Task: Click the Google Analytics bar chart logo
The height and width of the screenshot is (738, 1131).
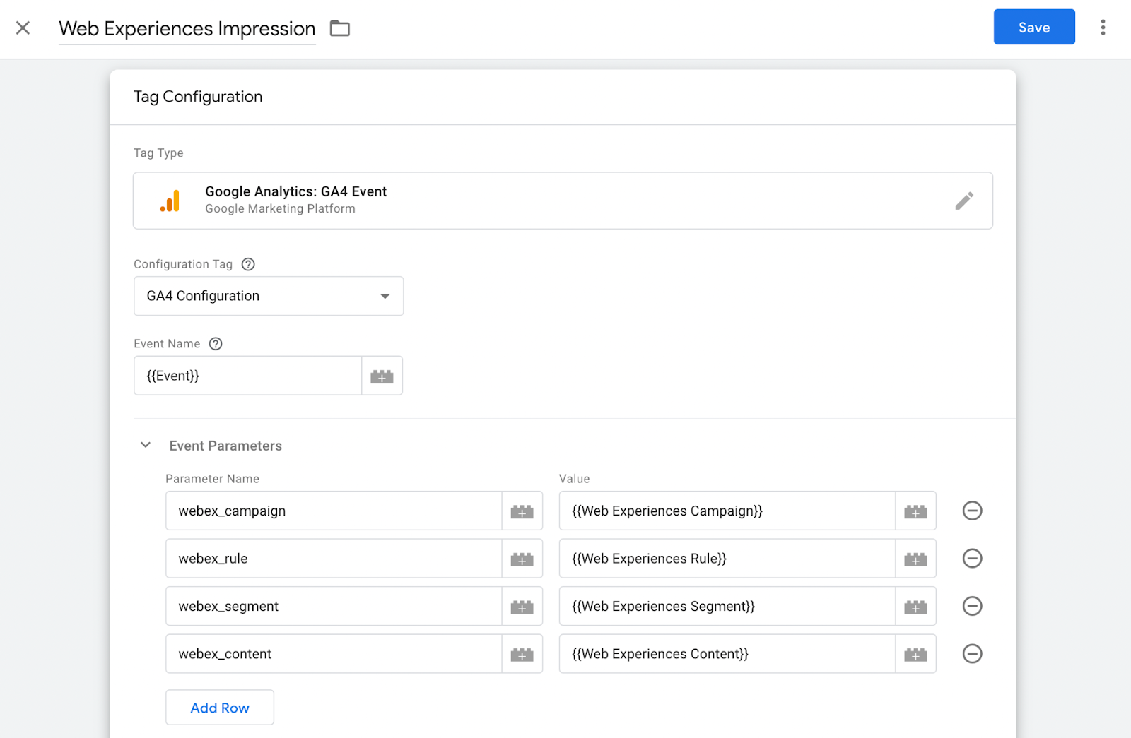Action: [x=170, y=201]
